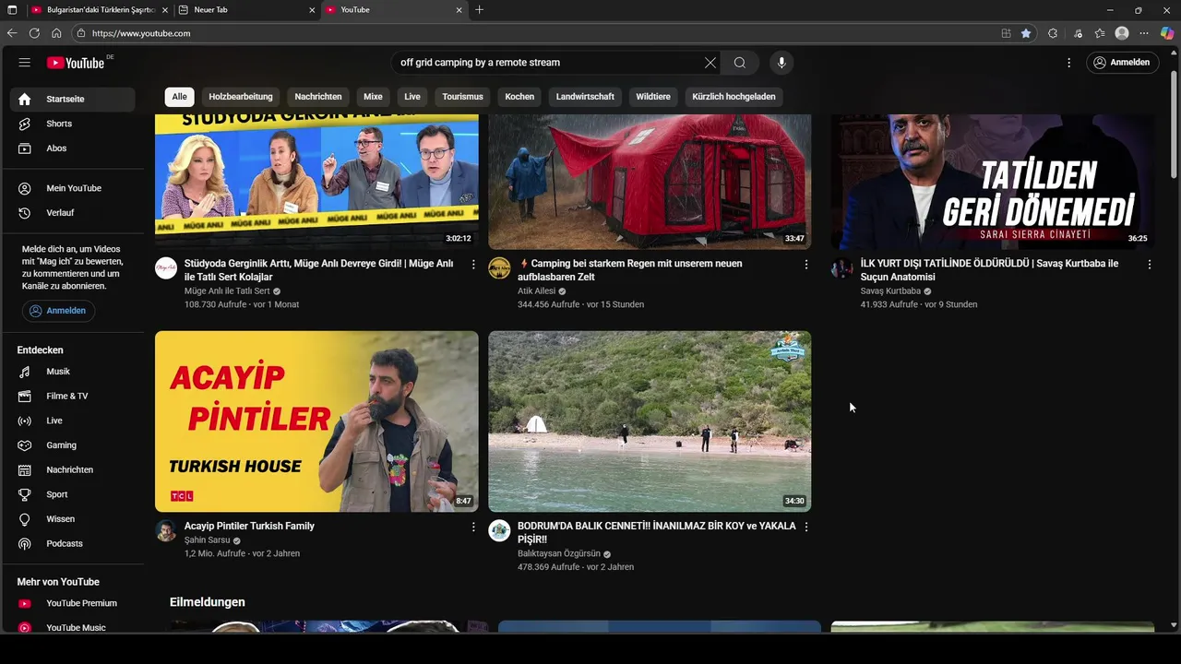Viewport: 1181px width, 664px height.
Task: Clear the search query with the X
Action: (710, 63)
